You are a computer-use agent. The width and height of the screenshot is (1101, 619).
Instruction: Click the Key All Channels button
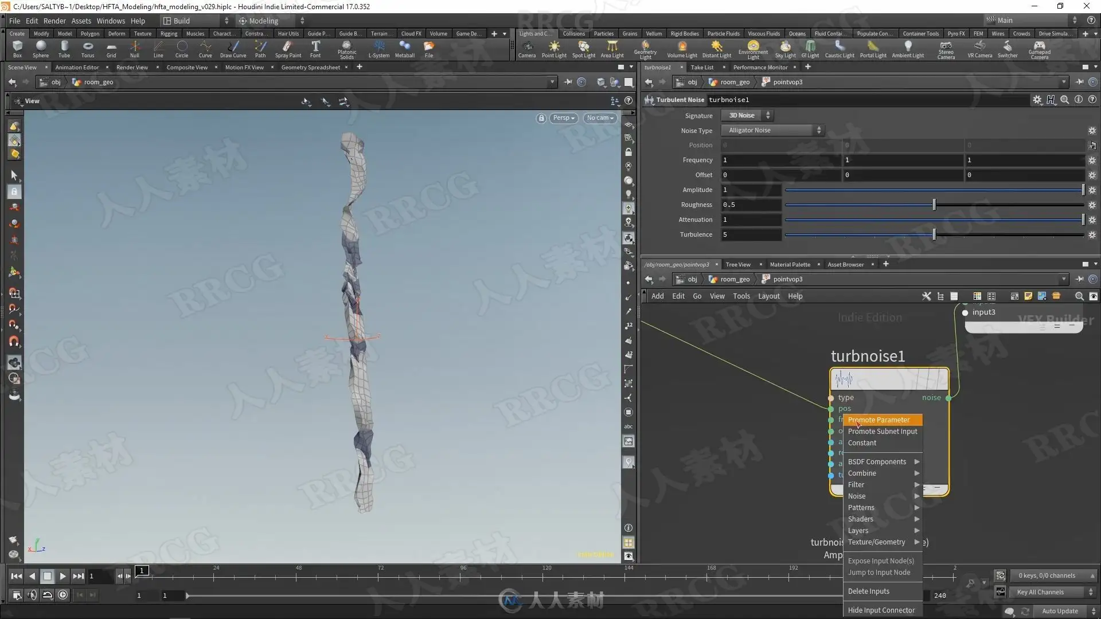pyautogui.click(x=1040, y=592)
